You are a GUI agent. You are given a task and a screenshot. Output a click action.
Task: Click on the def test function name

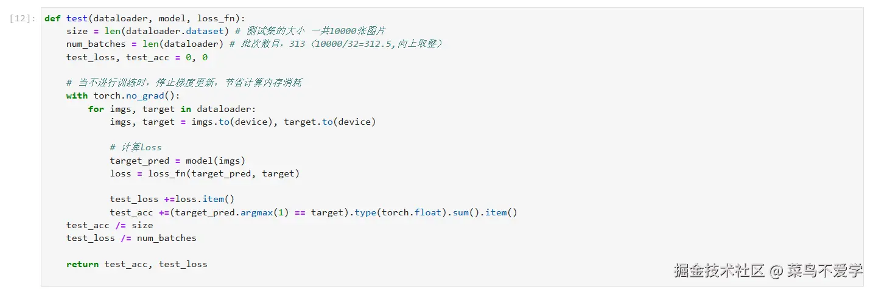77,18
